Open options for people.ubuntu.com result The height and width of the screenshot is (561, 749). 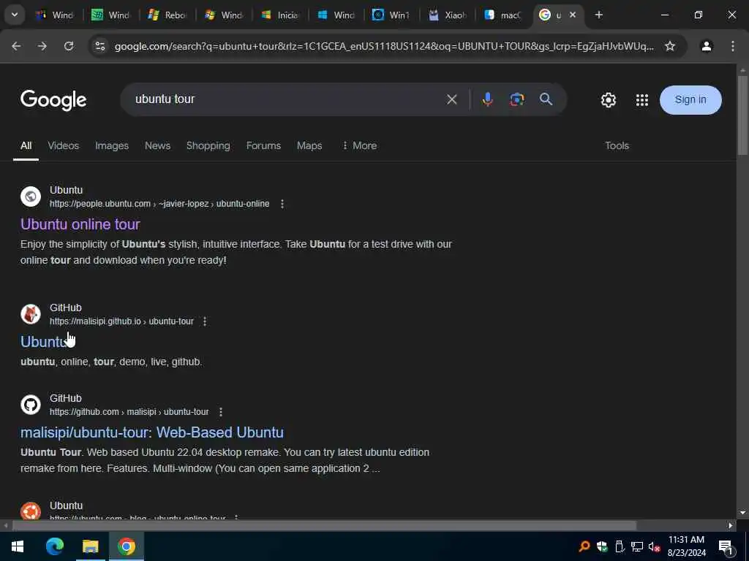coord(282,204)
